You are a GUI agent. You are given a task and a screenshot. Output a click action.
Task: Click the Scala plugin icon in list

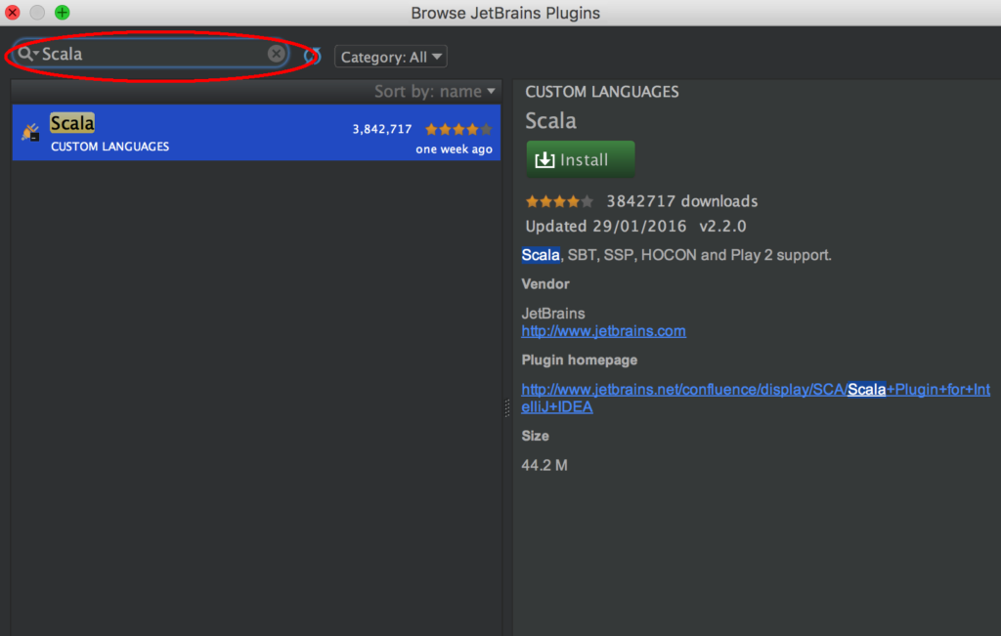tap(30, 132)
